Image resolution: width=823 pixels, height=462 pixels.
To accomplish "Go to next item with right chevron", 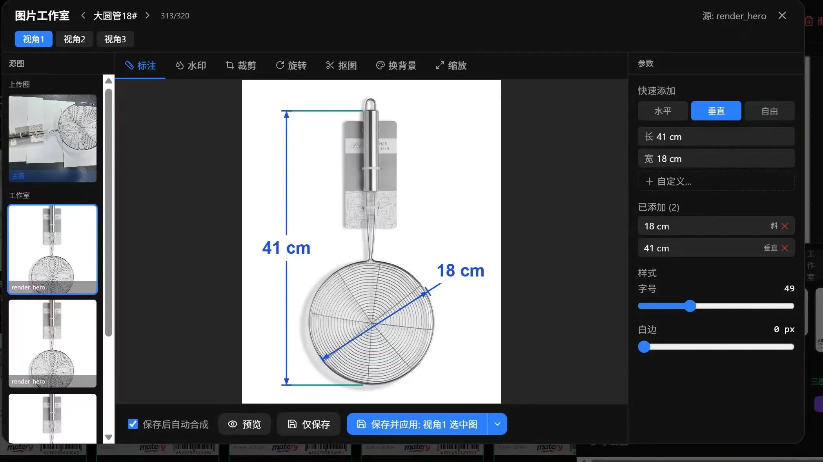I will (147, 15).
